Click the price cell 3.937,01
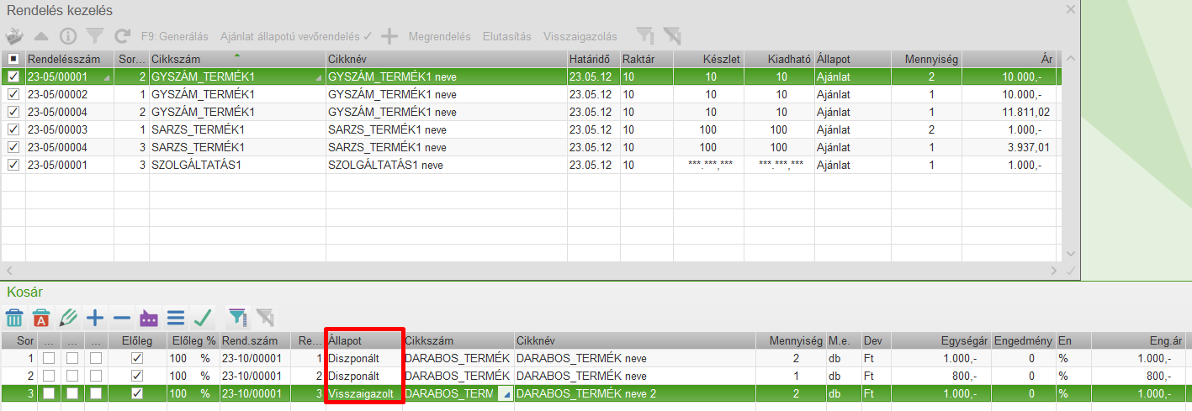The height and width of the screenshot is (411, 1192). coord(1009,147)
